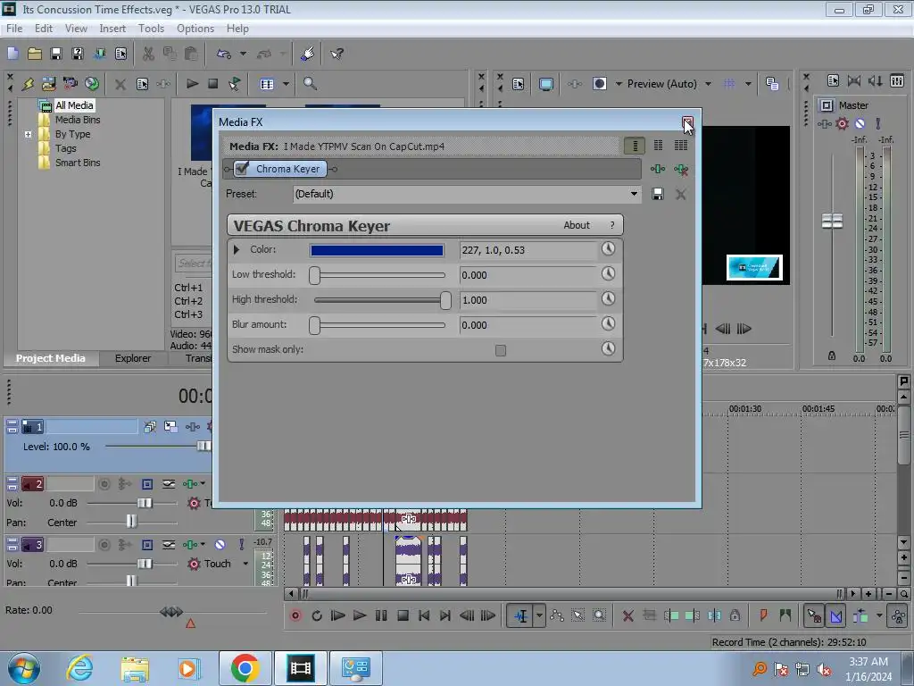914x686 pixels.
Task: Open the Preset dropdown
Action: point(634,194)
